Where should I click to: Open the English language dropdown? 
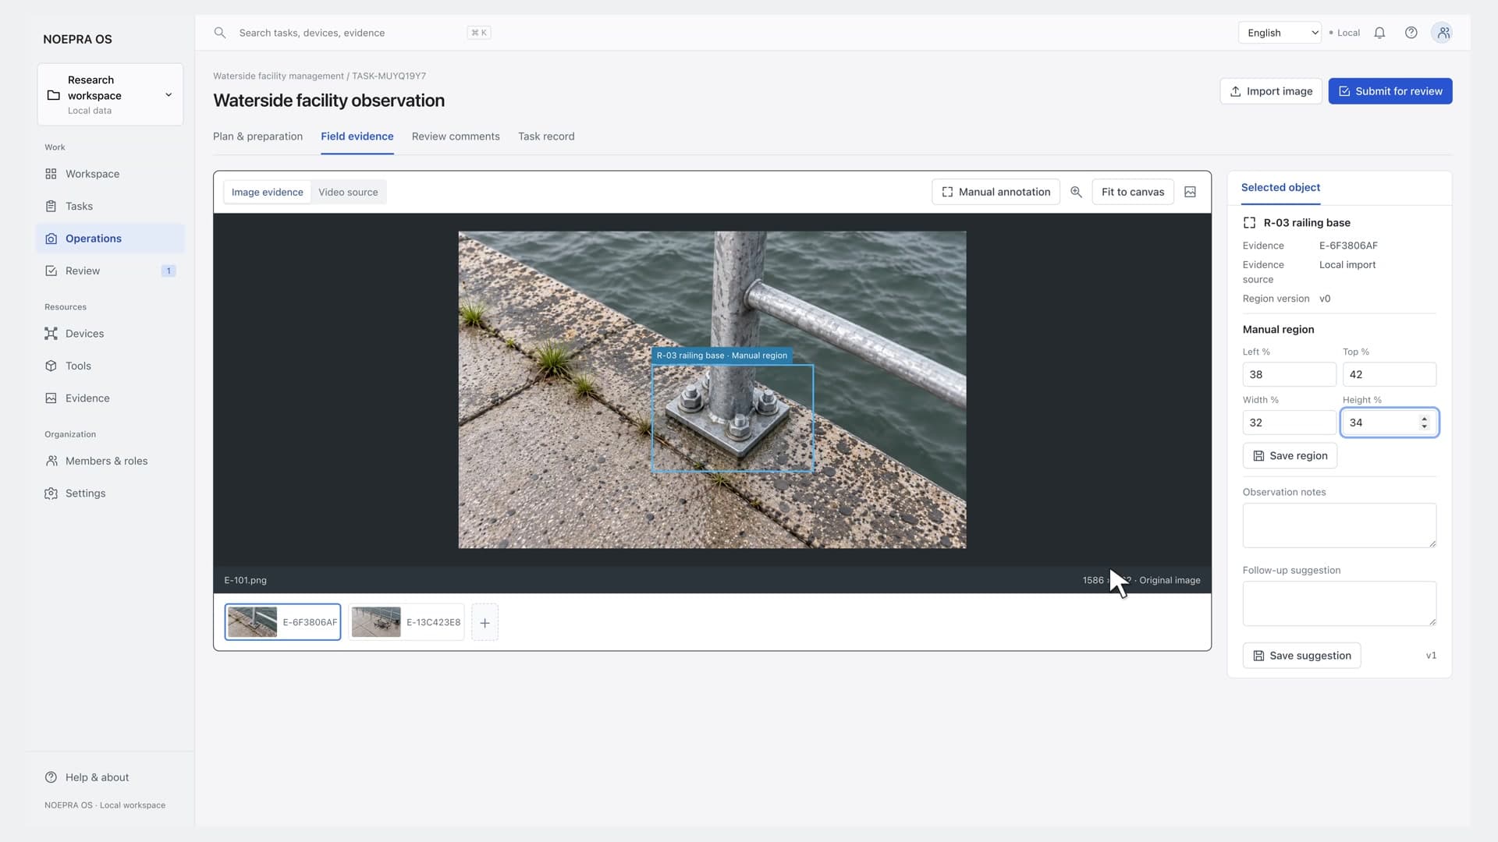click(x=1280, y=33)
